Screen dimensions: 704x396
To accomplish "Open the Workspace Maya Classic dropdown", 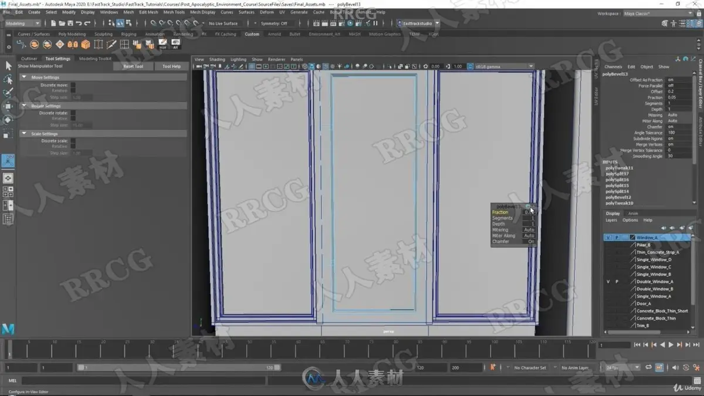I will click(657, 13).
